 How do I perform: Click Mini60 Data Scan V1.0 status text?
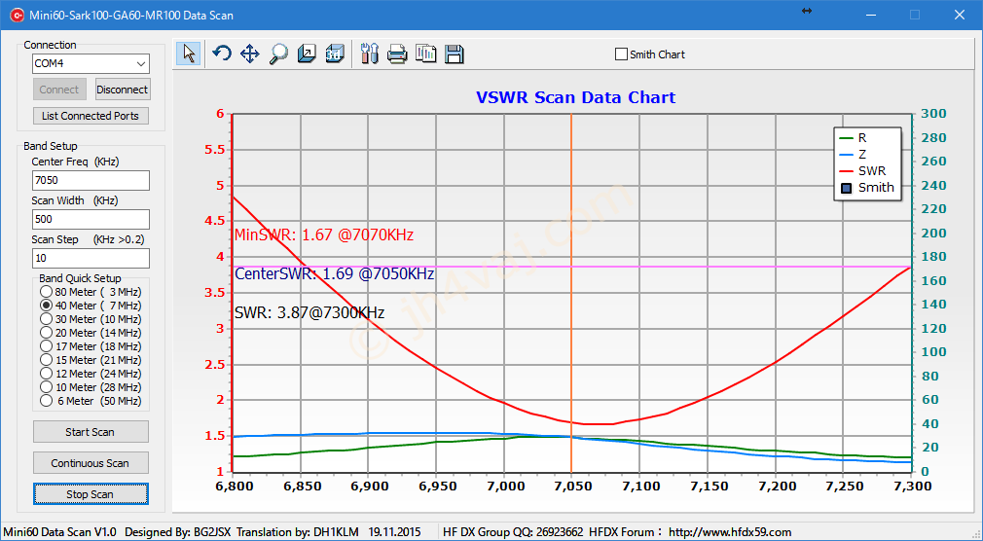click(x=59, y=532)
